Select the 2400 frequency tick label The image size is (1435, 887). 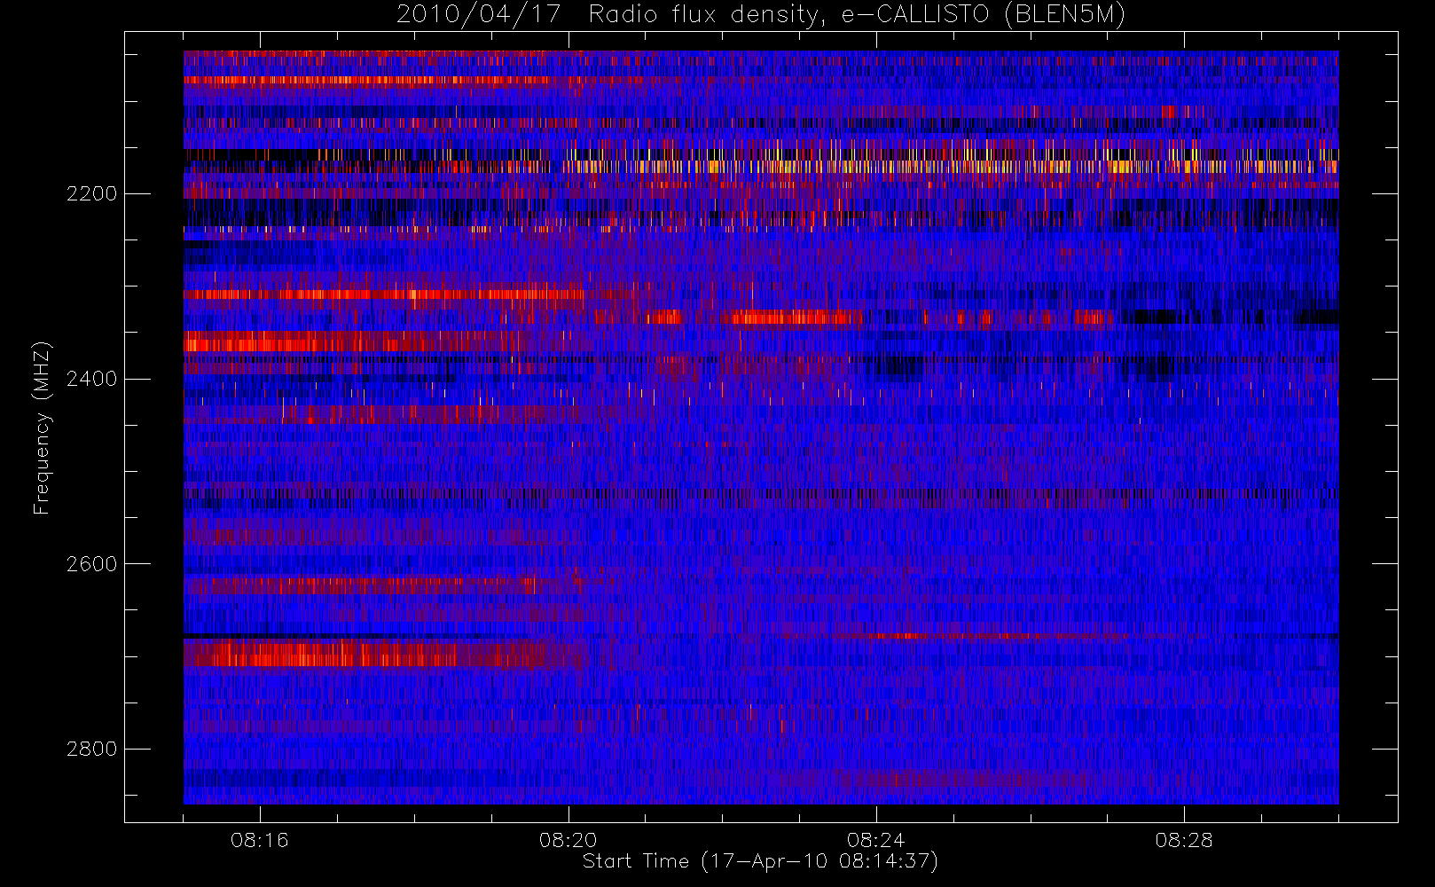[91, 380]
